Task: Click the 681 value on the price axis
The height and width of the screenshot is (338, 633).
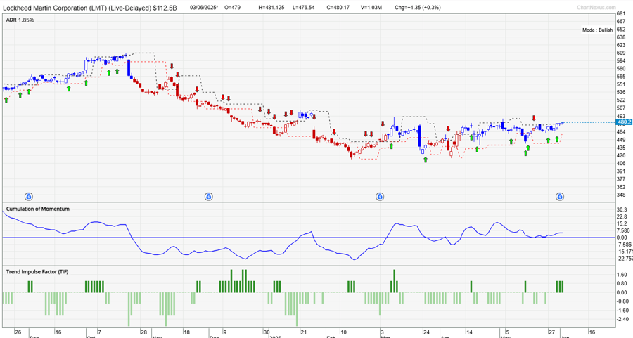Action: pos(621,14)
